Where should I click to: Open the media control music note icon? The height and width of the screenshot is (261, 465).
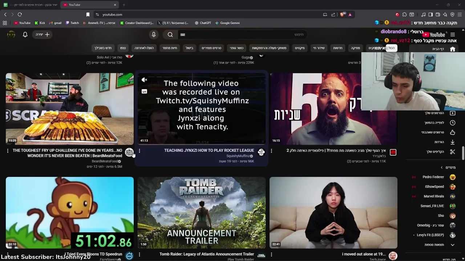pos(423,14)
